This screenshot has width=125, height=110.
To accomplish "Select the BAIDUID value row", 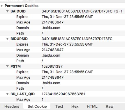I will coord(62,11).
